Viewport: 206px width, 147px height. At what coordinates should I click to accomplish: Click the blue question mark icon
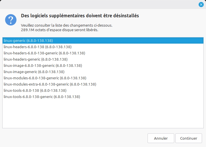11,20
